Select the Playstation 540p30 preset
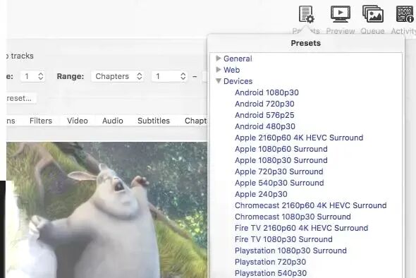This screenshot has width=416, height=278. point(271,273)
